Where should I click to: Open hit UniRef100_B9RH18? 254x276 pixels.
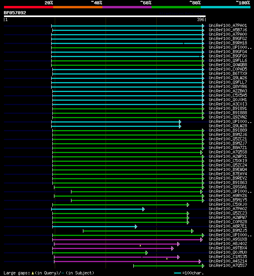pos(228,43)
